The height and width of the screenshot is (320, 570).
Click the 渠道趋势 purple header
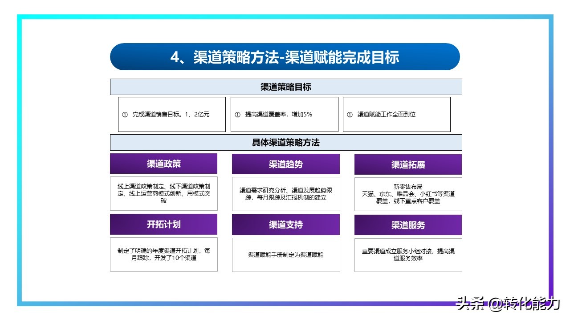click(285, 164)
